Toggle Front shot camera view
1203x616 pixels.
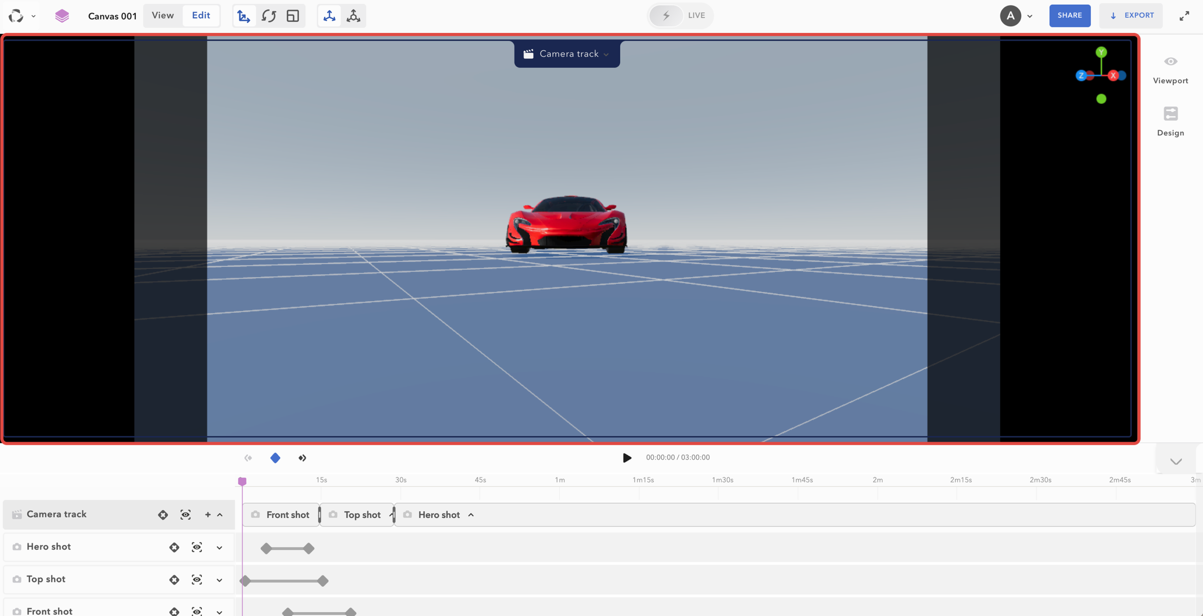[197, 611]
